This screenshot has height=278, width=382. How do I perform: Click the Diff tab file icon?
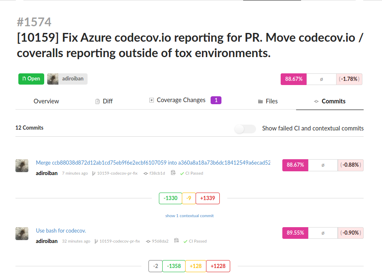[x=98, y=101]
